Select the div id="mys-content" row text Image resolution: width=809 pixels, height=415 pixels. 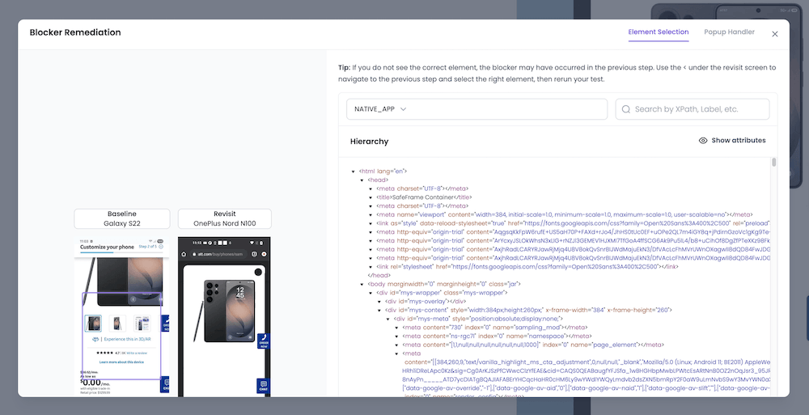(x=529, y=310)
